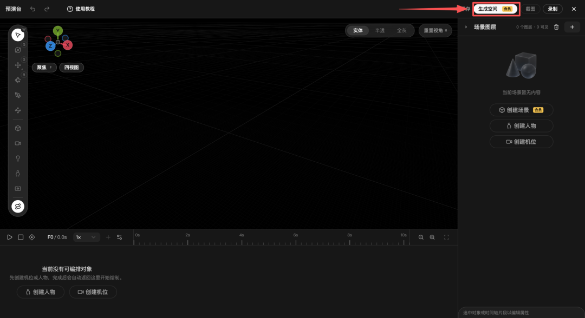This screenshot has width=585, height=318.
Task: Collapse the 场景图层 panel chevron
Action: pyautogui.click(x=466, y=27)
